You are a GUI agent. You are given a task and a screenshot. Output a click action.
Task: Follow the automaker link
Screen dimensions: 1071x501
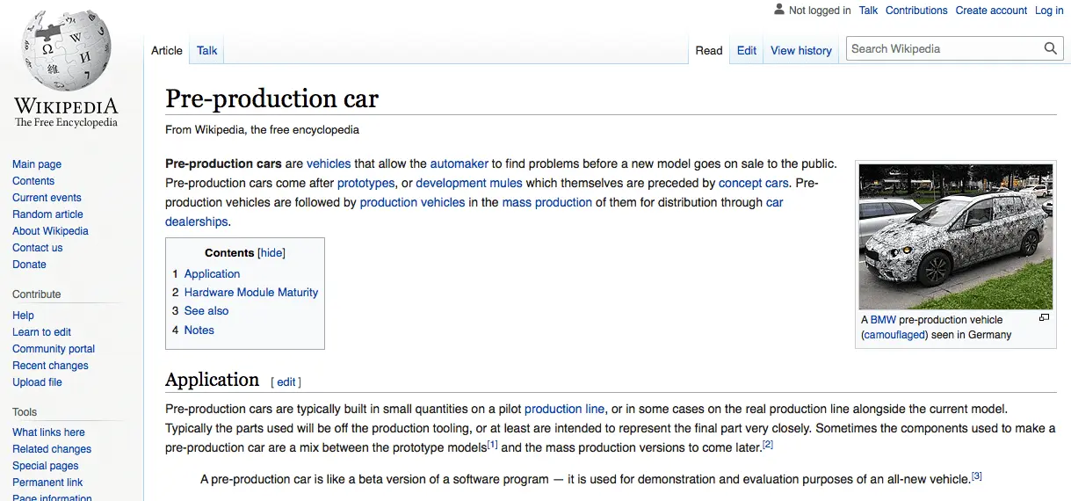click(459, 163)
